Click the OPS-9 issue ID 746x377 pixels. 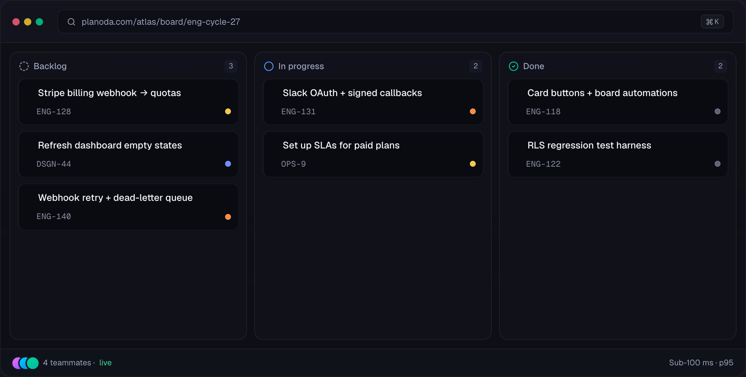click(x=294, y=164)
